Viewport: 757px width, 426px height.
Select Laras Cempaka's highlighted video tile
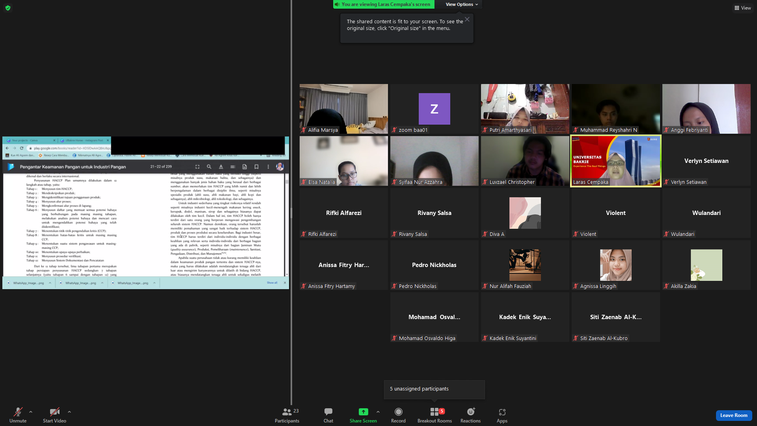(x=616, y=161)
